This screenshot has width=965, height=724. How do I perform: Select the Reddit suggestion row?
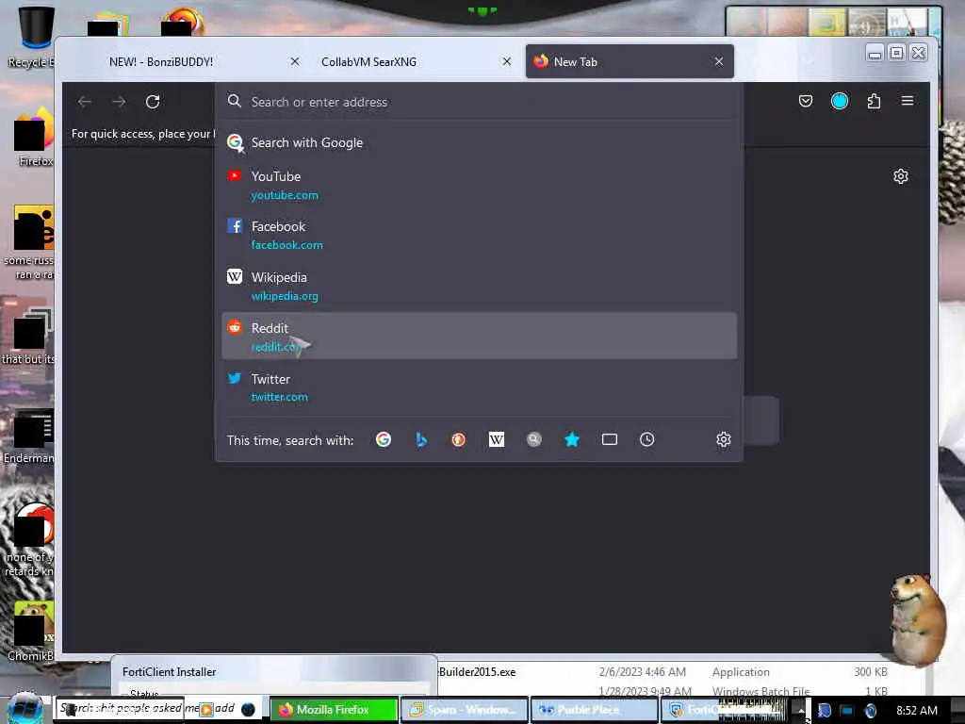tap(479, 337)
